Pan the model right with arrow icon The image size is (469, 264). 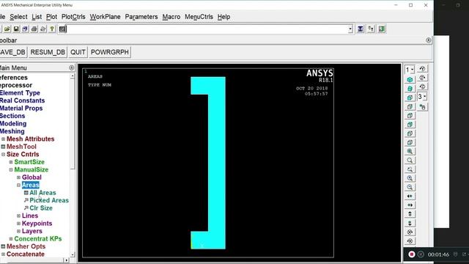410,205
